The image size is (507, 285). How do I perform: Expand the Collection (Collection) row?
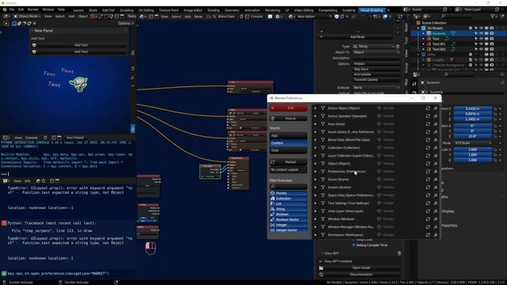[x=315, y=148]
